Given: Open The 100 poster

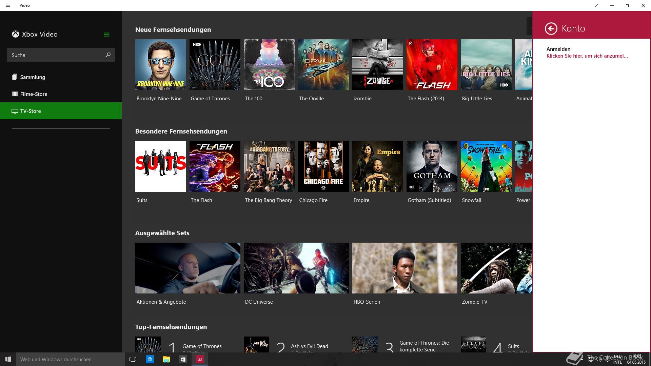Looking at the screenshot, I should tap(269, 65).
